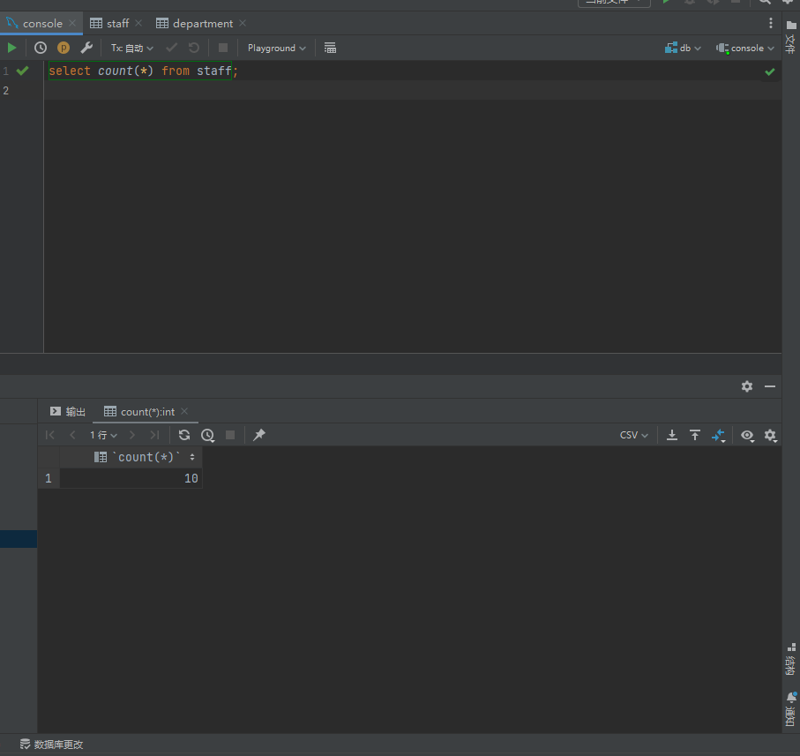Click the gutter checkmark on line 1
Image resolution: width=800 pixels, height=756 pixels.
coord(22,71)
